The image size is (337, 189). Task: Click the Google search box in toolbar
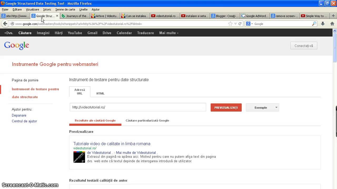(x=283, y=24)
